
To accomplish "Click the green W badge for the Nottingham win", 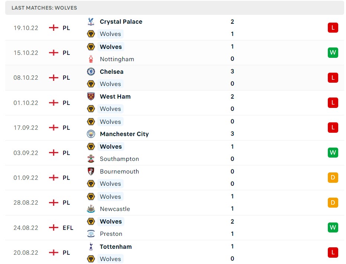I will (x=333, y=53).
